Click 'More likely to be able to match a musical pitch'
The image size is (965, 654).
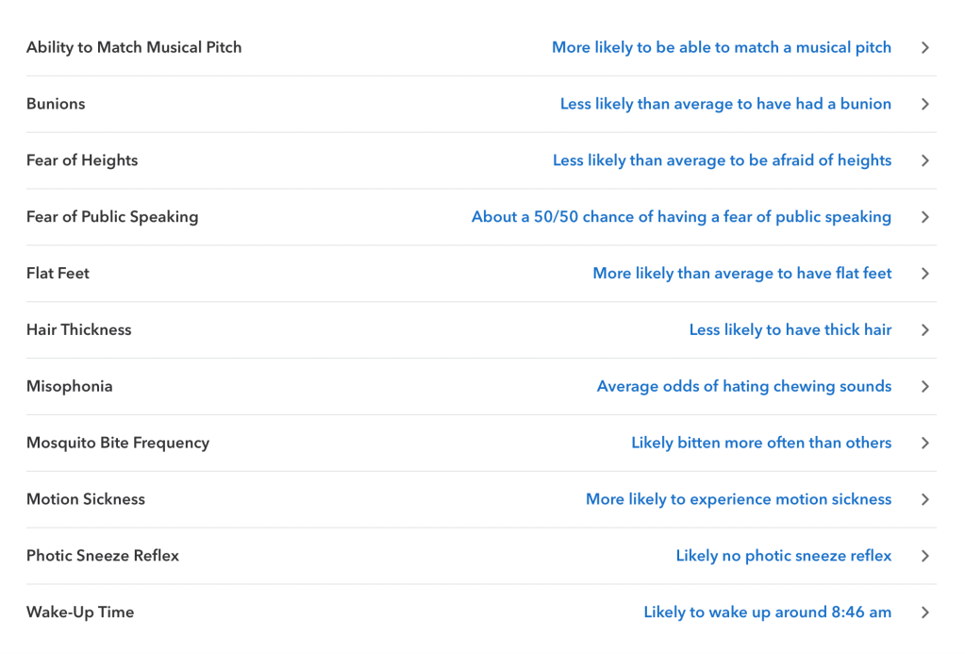[x=721, y=47]
